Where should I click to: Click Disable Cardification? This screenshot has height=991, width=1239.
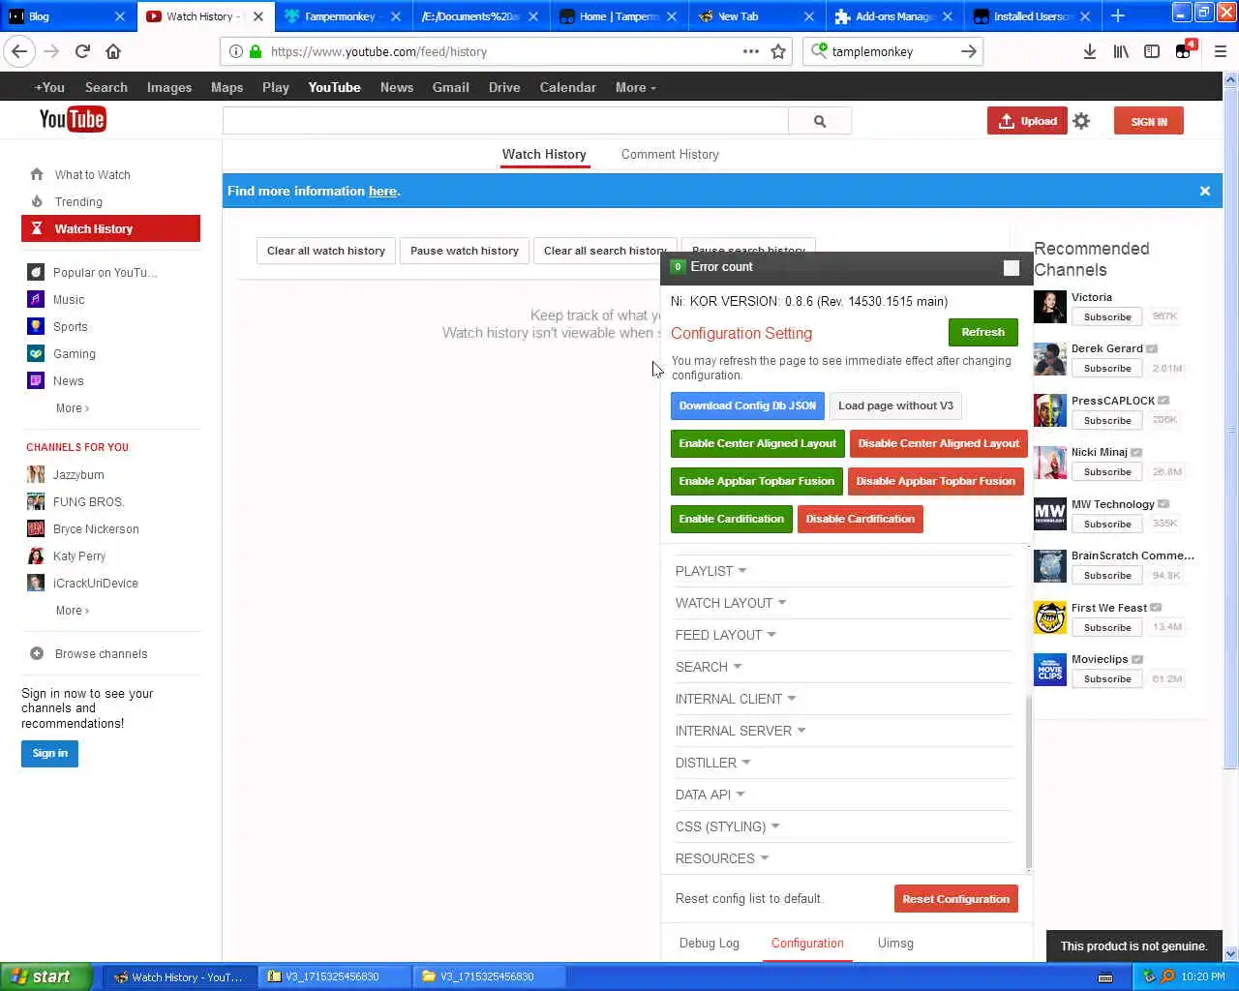pos(860,519)
